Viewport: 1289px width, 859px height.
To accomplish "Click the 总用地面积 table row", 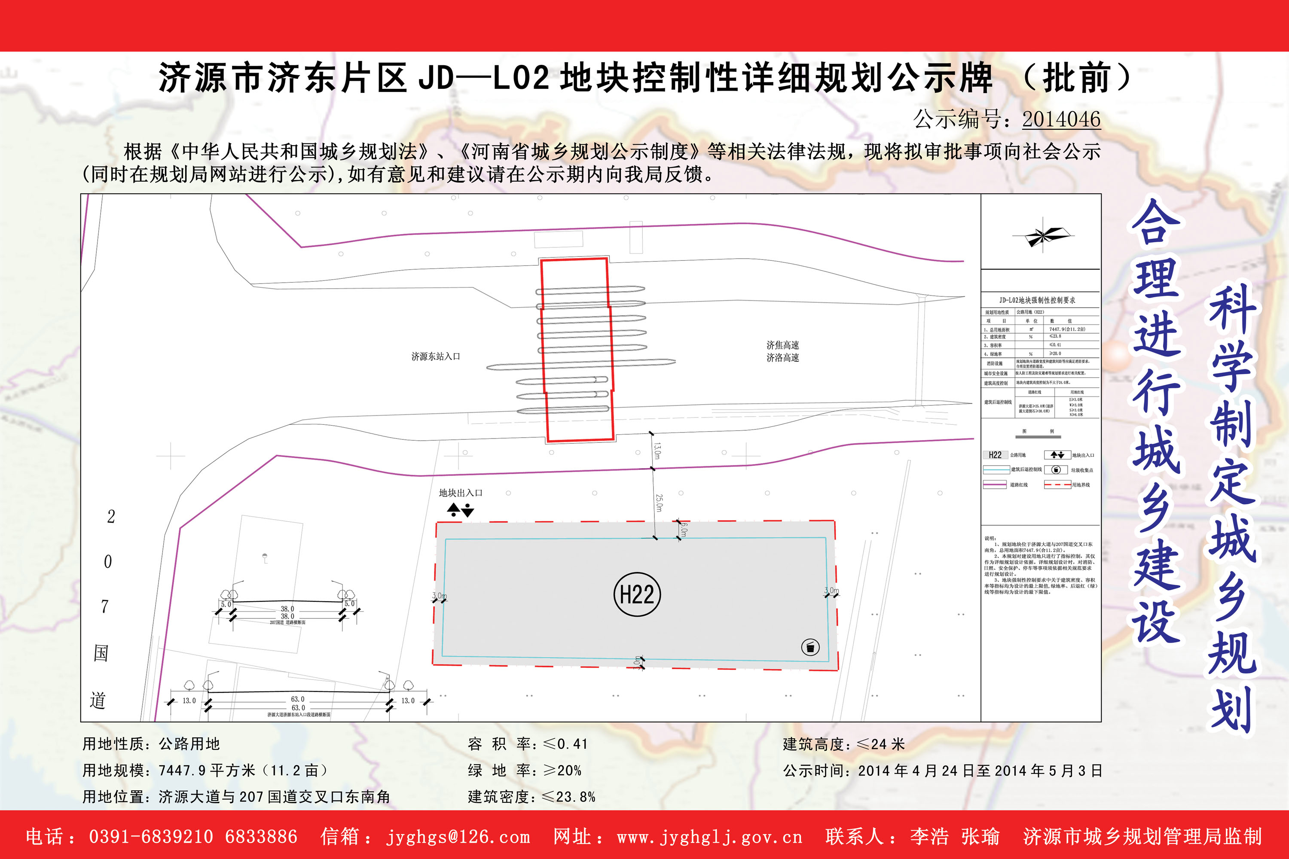I will point(1041,329).
